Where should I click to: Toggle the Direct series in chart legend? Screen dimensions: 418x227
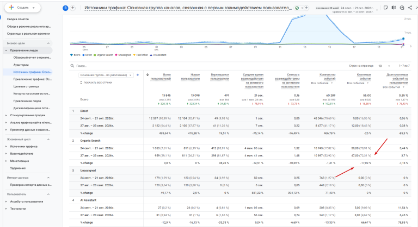tap(87, 55)
